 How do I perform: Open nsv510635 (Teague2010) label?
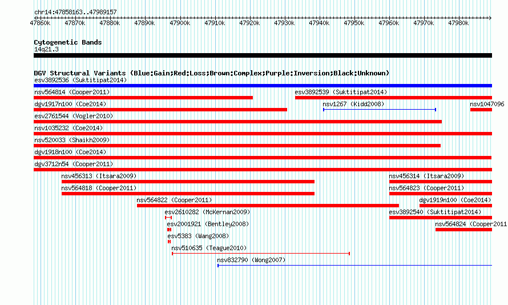pos(209,248)
